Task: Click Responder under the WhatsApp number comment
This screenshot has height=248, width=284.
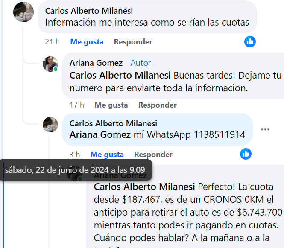Action: click(153, 155)
